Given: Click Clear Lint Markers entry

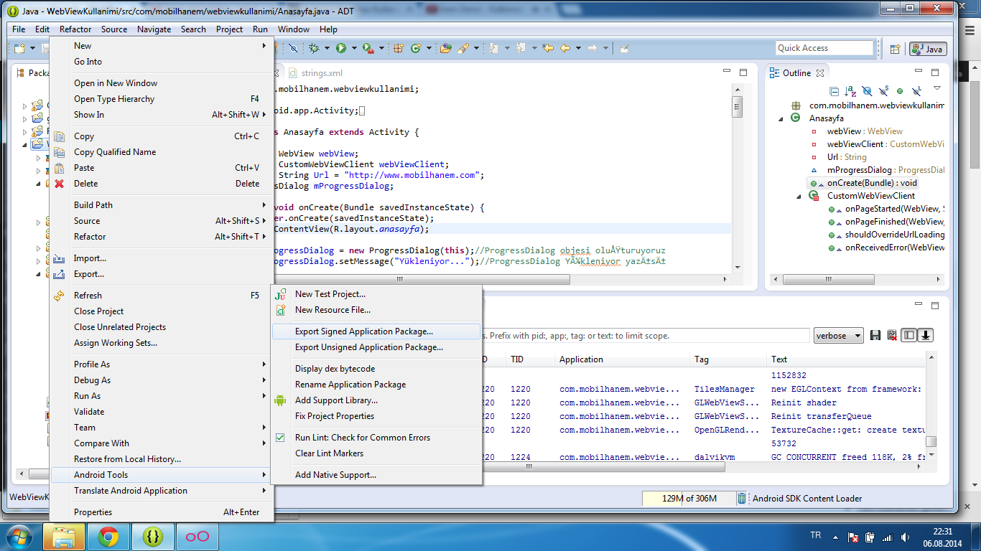Looking at the screenshot, I should tap(376, 453).
